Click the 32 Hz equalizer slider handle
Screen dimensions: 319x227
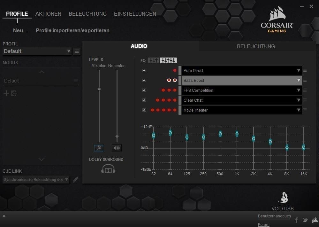[x=154, y=135]
